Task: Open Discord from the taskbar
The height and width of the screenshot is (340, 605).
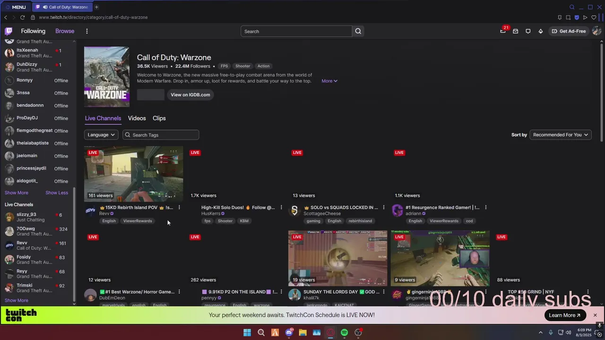Action: coord(289,332)
